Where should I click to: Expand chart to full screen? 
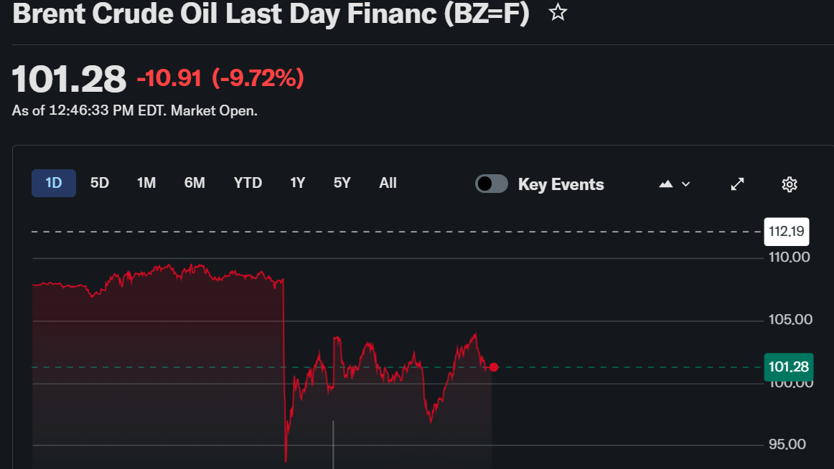[x=737, y=184]
